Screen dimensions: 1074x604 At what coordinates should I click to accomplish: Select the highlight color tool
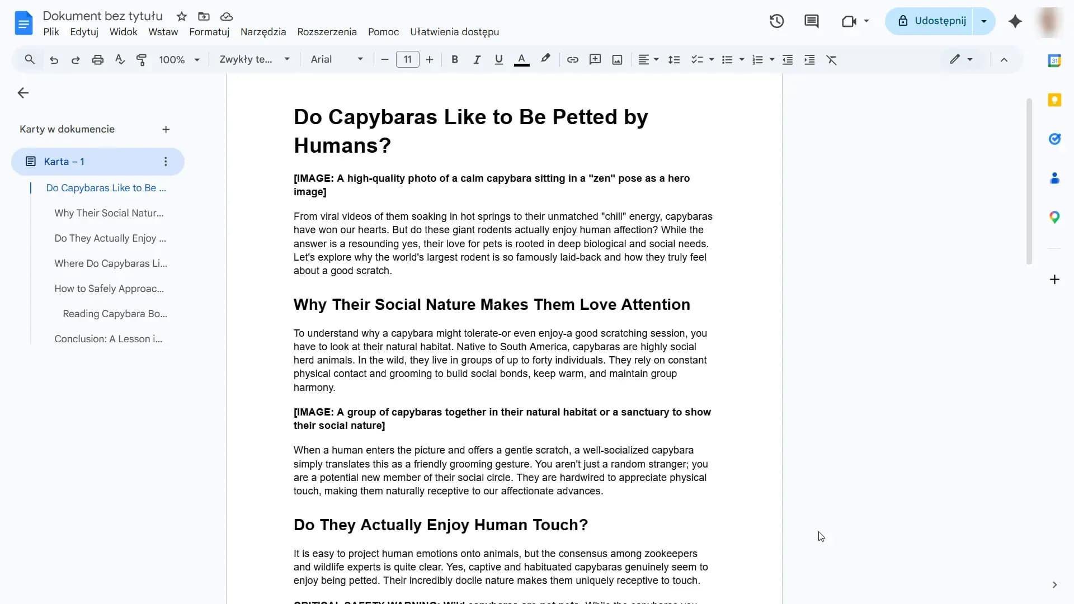(545, 59)
